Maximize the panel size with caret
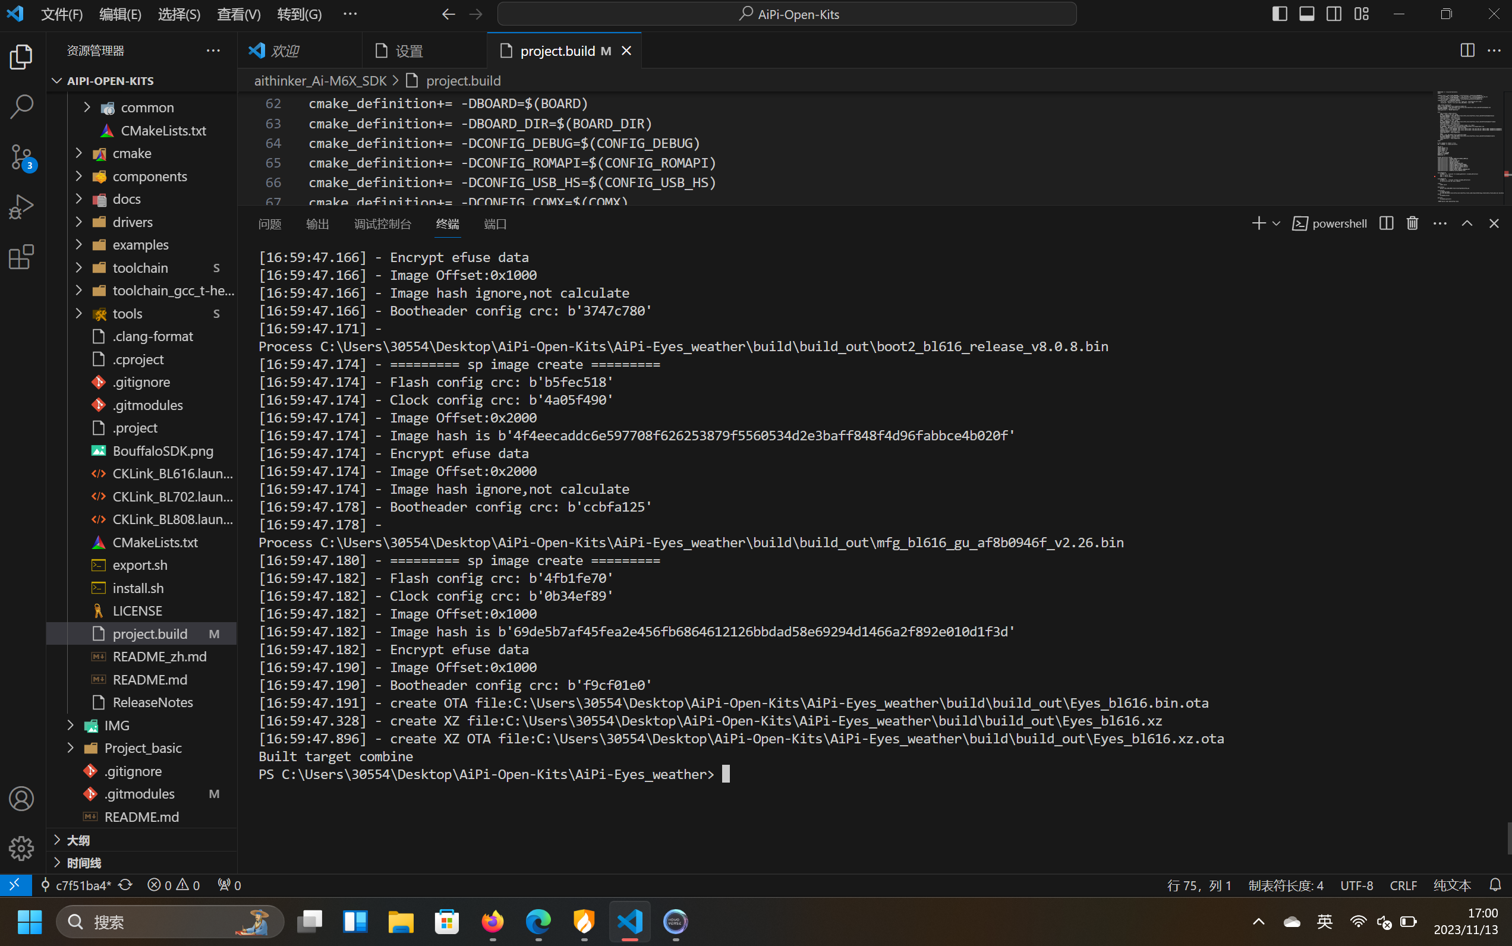The image size is (1512, 946). 1467,223
